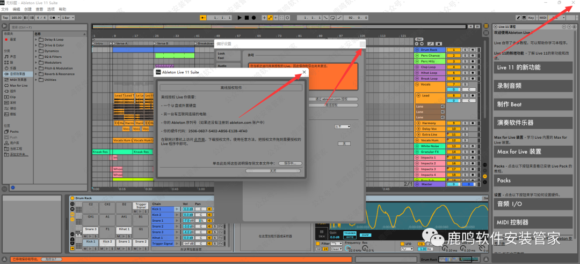Solo the Perc Chance track
Screen dimensions: 580x264
pos(465,55)
